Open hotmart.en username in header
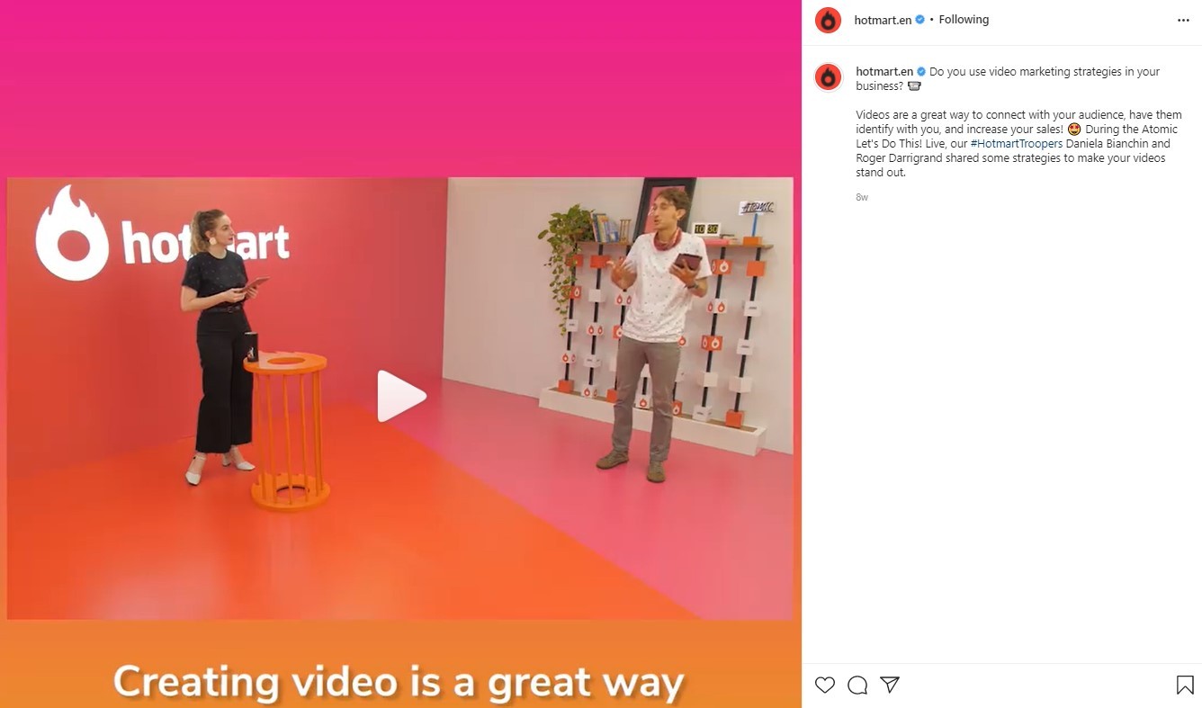The image size is (1202, 708). pyautogui.click(x=883, y=20)
